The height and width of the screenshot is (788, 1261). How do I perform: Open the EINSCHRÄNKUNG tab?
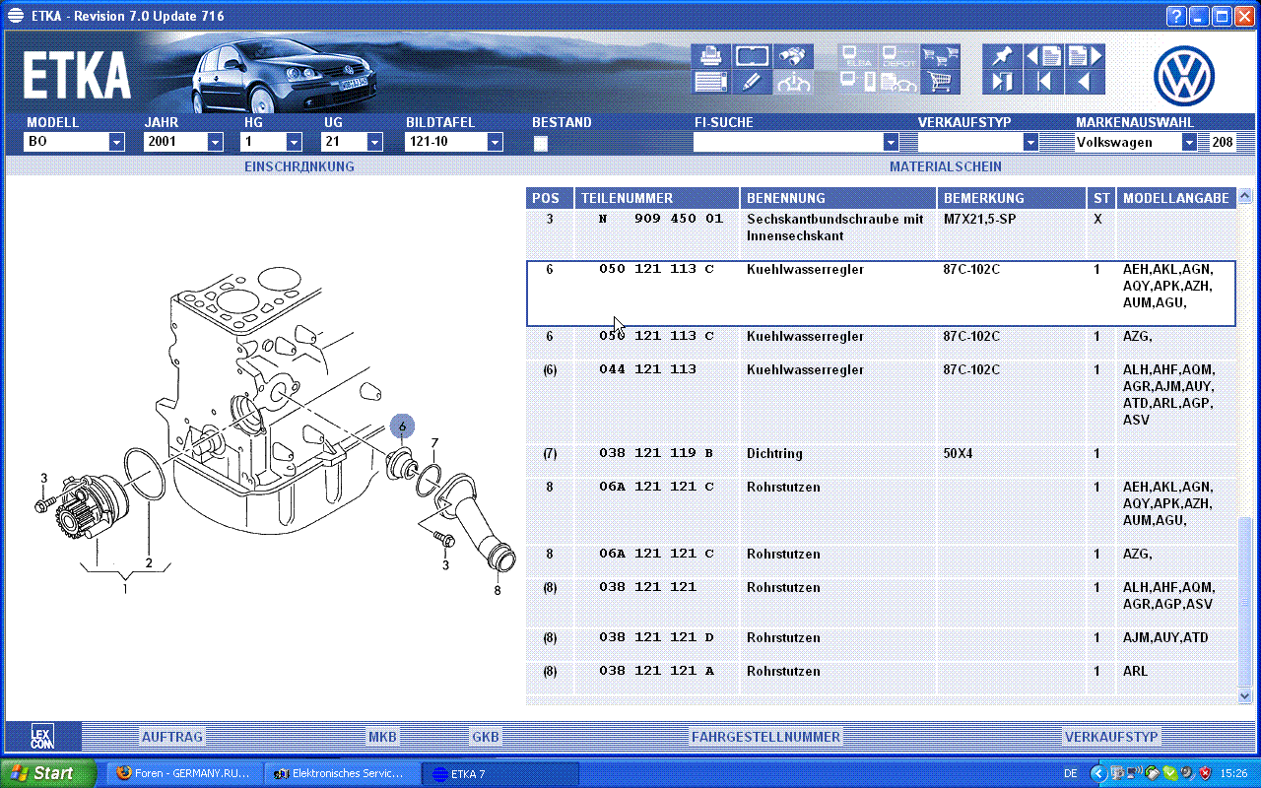(299, 167)
